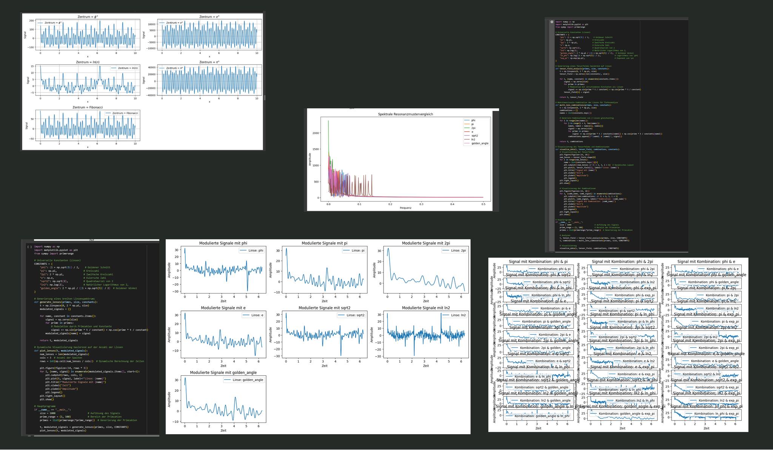Click the 'Zentrum = eⁿ' legend box

[x=171, y=23]
